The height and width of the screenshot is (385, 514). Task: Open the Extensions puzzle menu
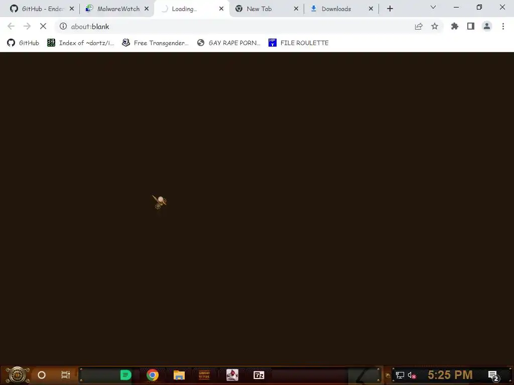455,26
